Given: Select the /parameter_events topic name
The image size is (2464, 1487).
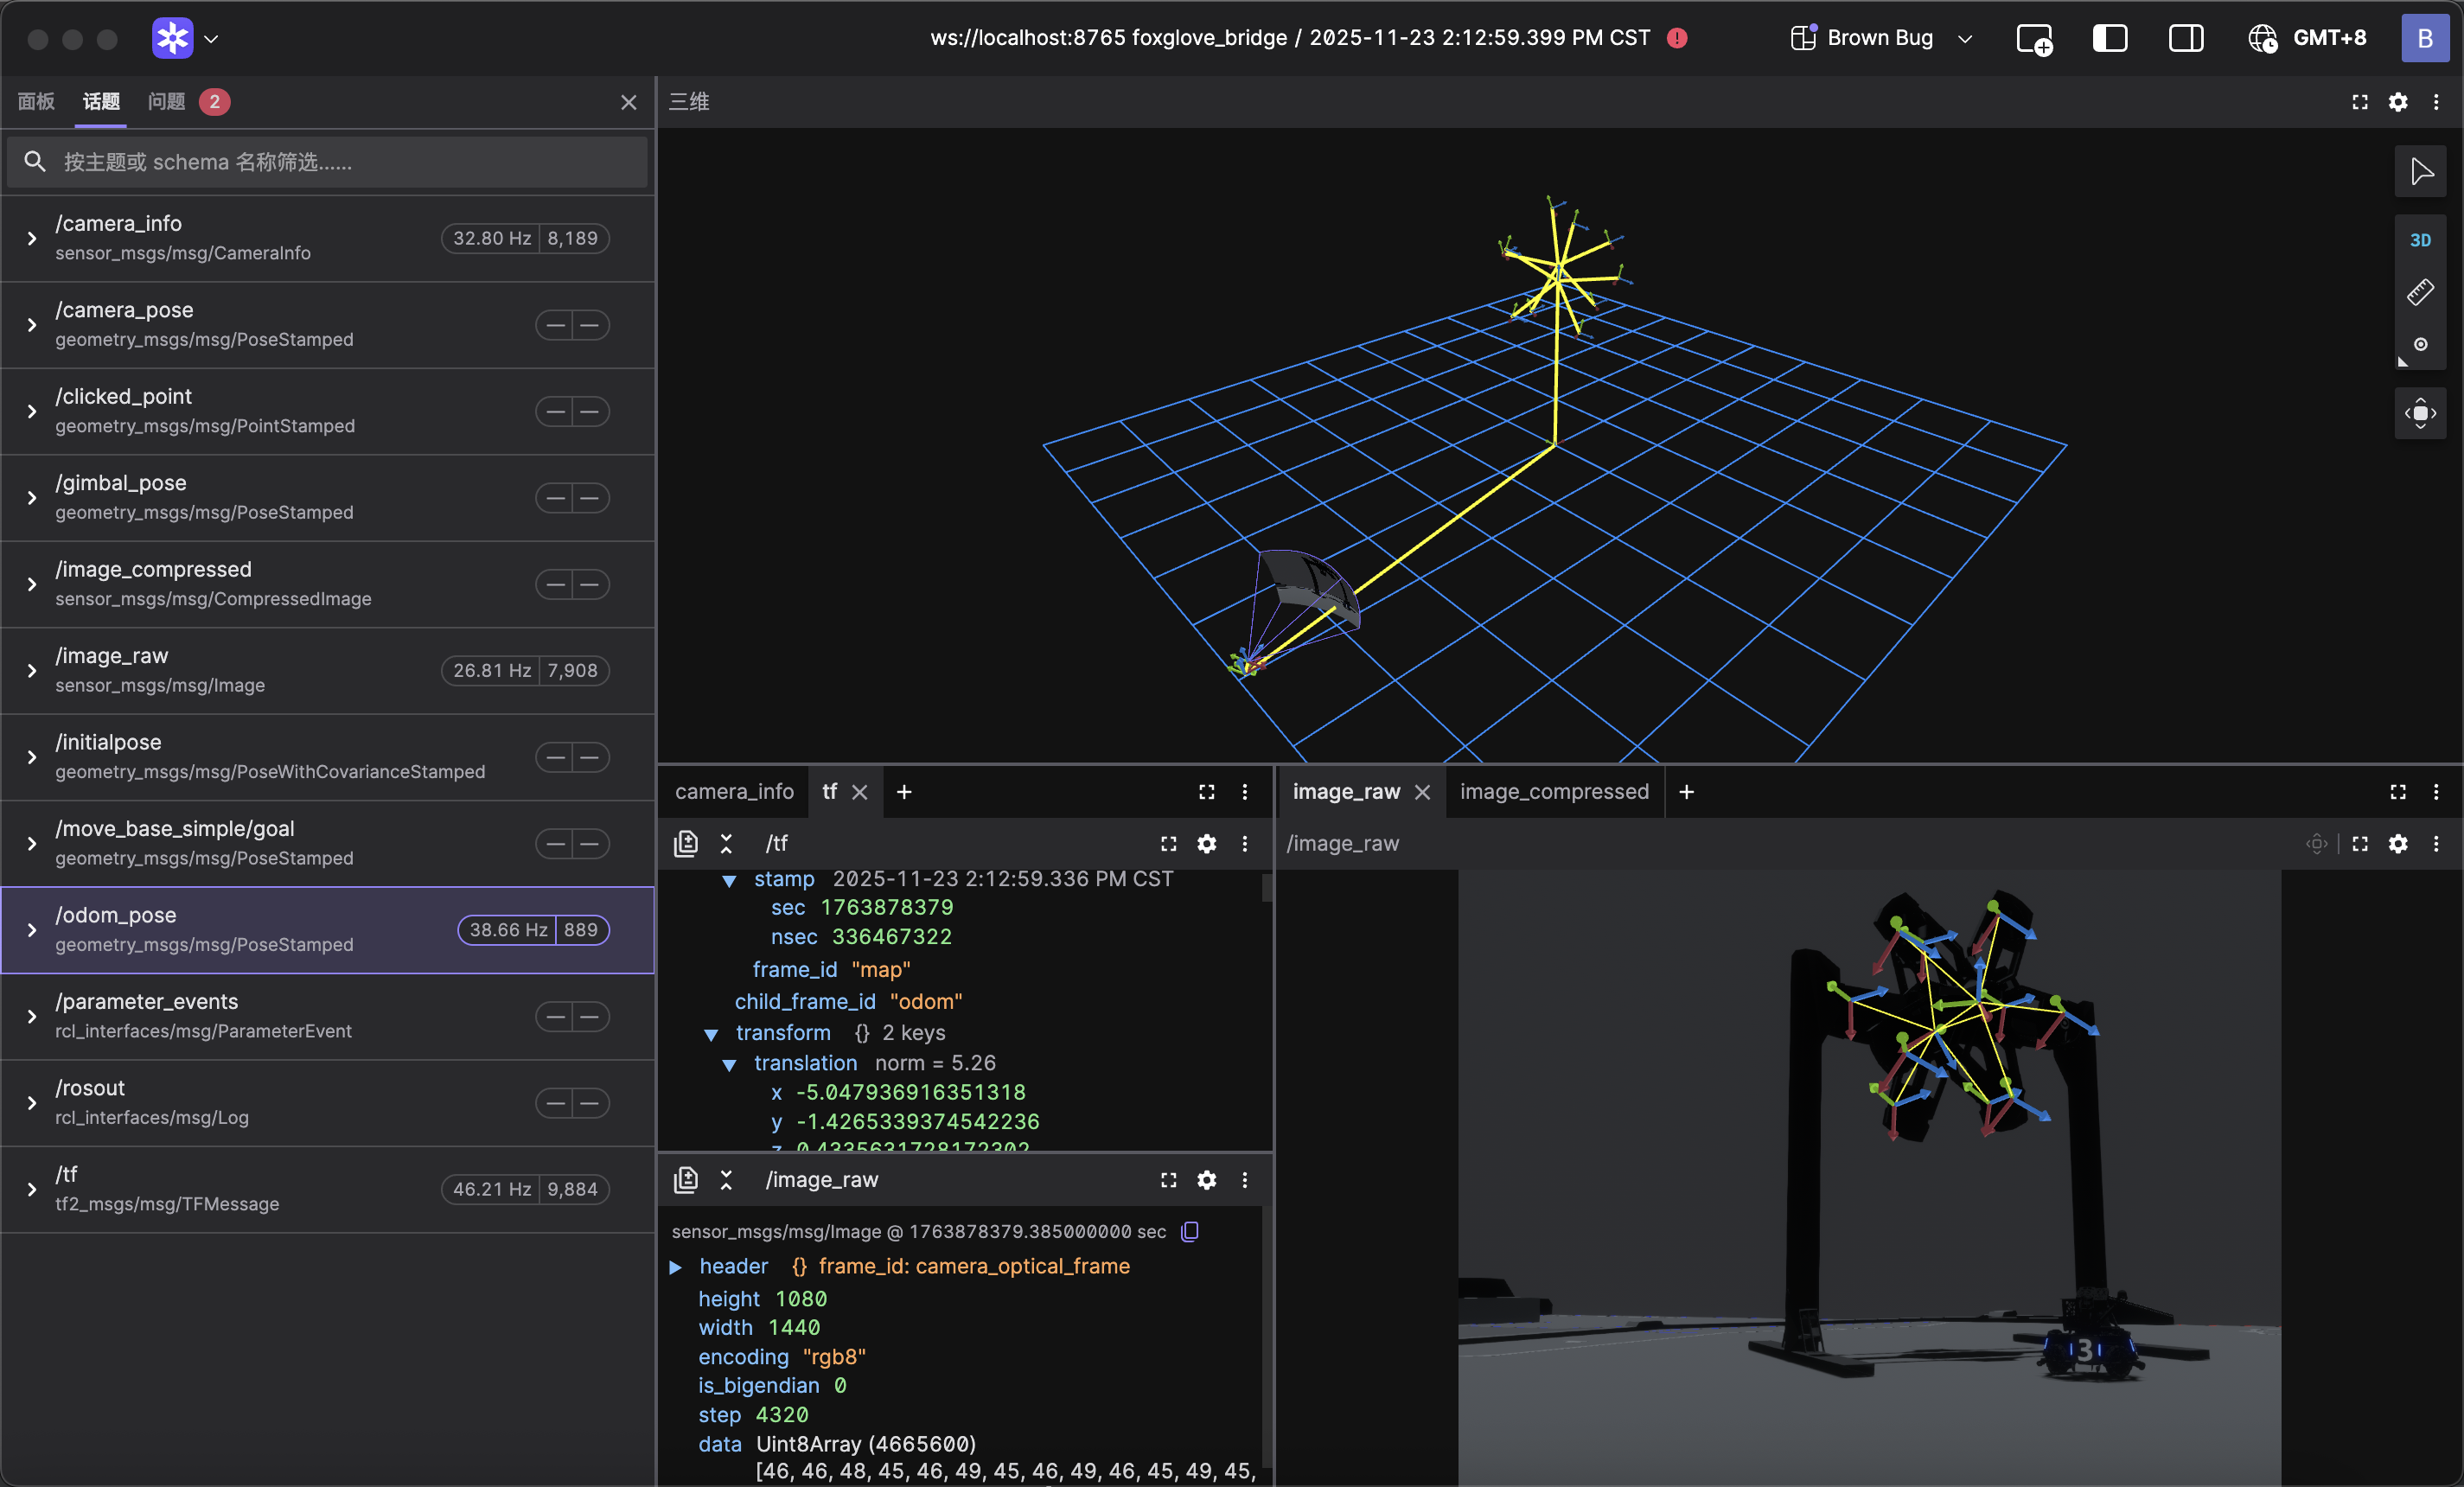Looking at the screenshot, I should 147,1002.
